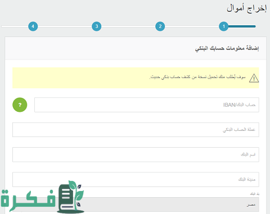
Task: Select step 1 circle in progress tracker
Action: click(223, 26)
